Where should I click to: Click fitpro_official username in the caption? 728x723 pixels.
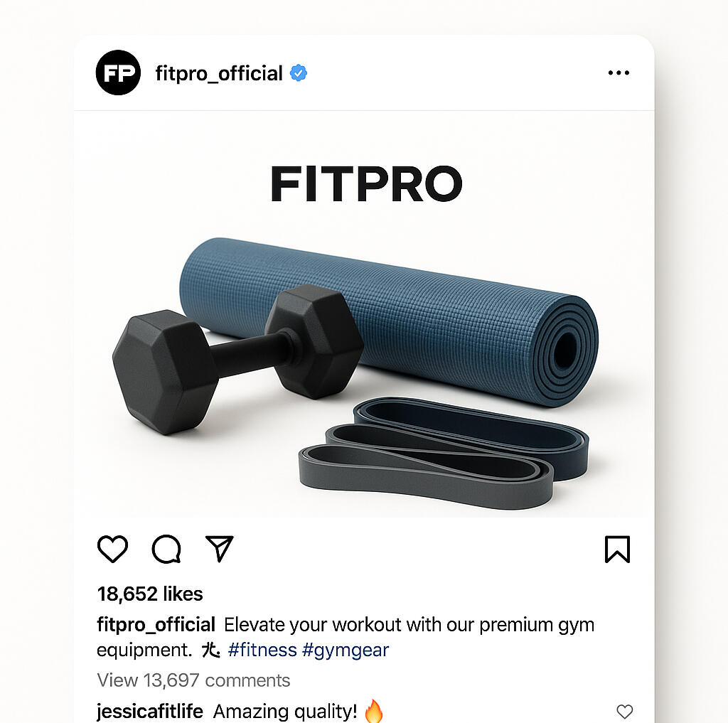point(156,625)
